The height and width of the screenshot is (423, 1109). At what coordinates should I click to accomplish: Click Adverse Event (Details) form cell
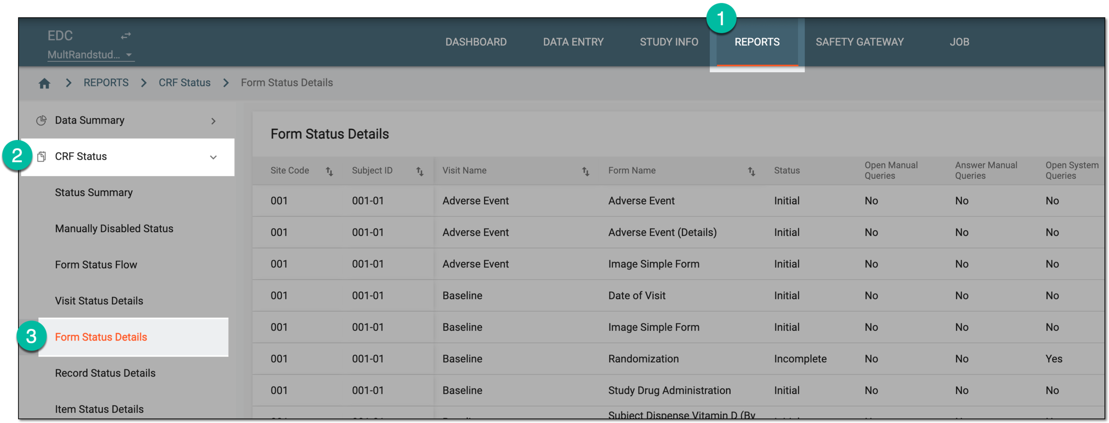(662, 233)
